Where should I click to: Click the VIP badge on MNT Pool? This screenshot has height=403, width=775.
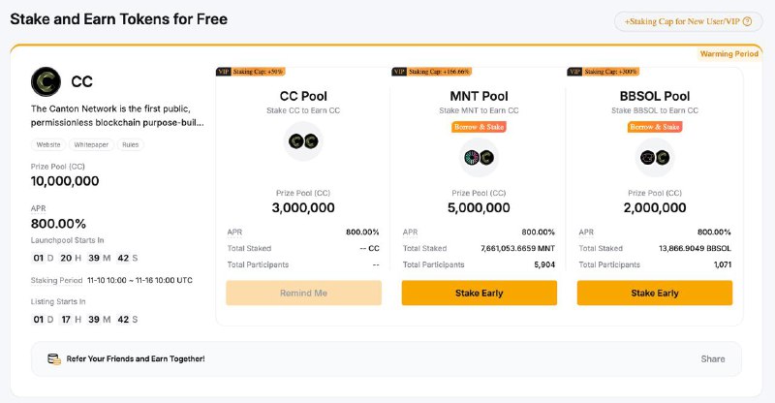(x=399, y=72)
